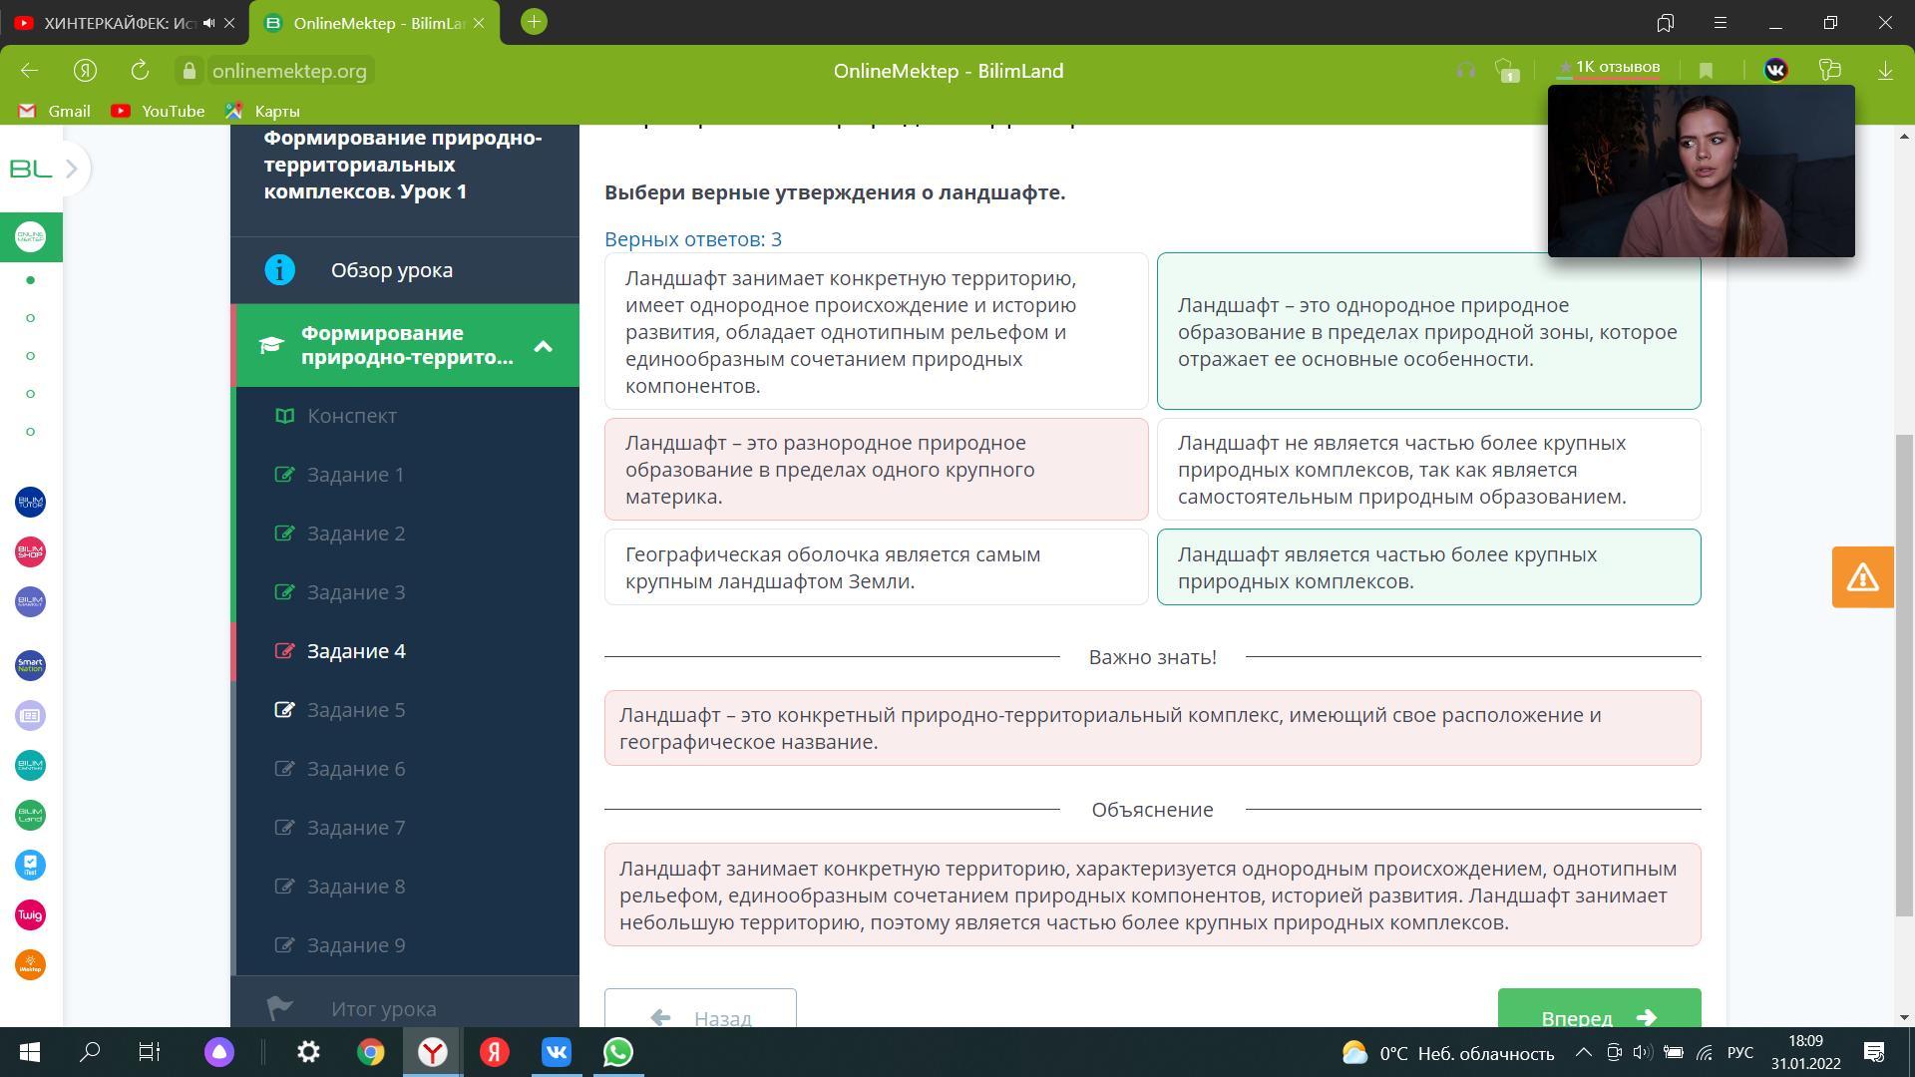Click Задание 5 in the lesson menu

356,709
